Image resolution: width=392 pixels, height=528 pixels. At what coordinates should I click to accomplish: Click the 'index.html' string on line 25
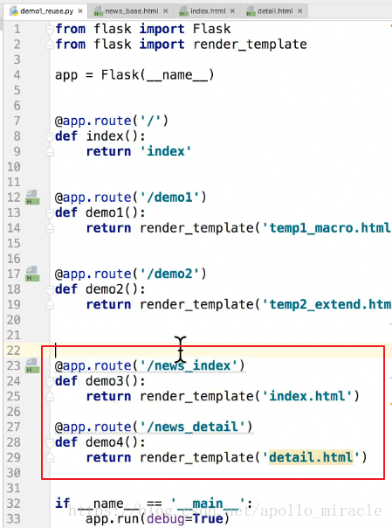307,396
